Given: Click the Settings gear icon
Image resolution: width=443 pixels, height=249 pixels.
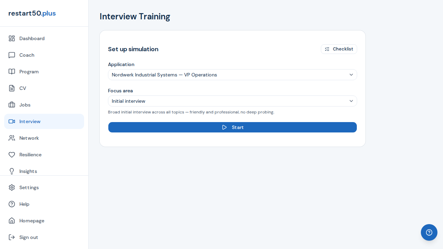Looking at the screenshot, I should coord(12,187).
